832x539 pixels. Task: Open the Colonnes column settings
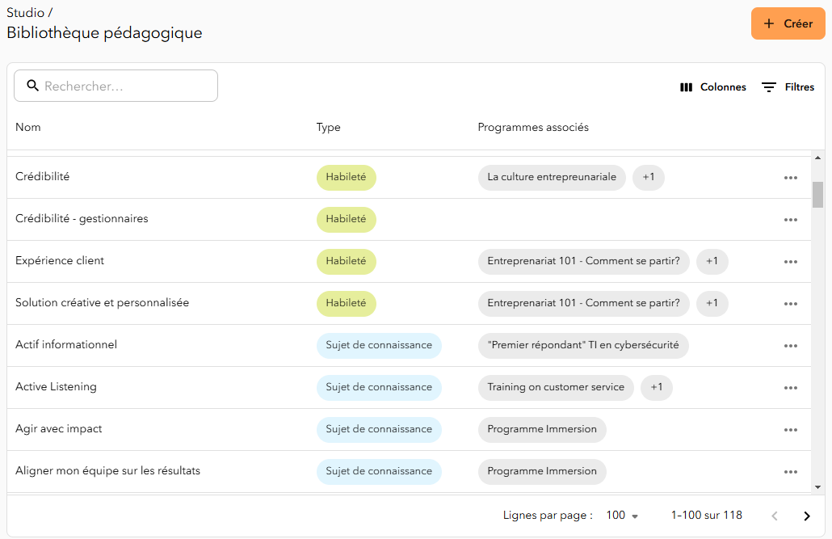tap(712, 87)
